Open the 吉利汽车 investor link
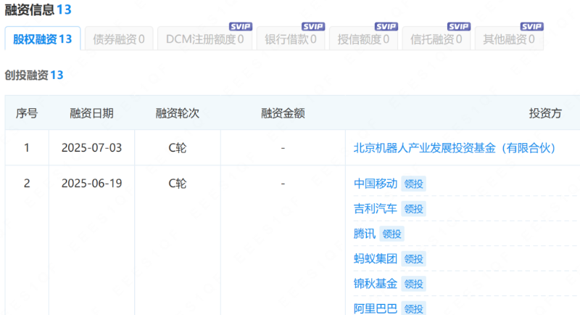This screenshot has width=580, height=315. pyautogui.click(x=375, y=209)
